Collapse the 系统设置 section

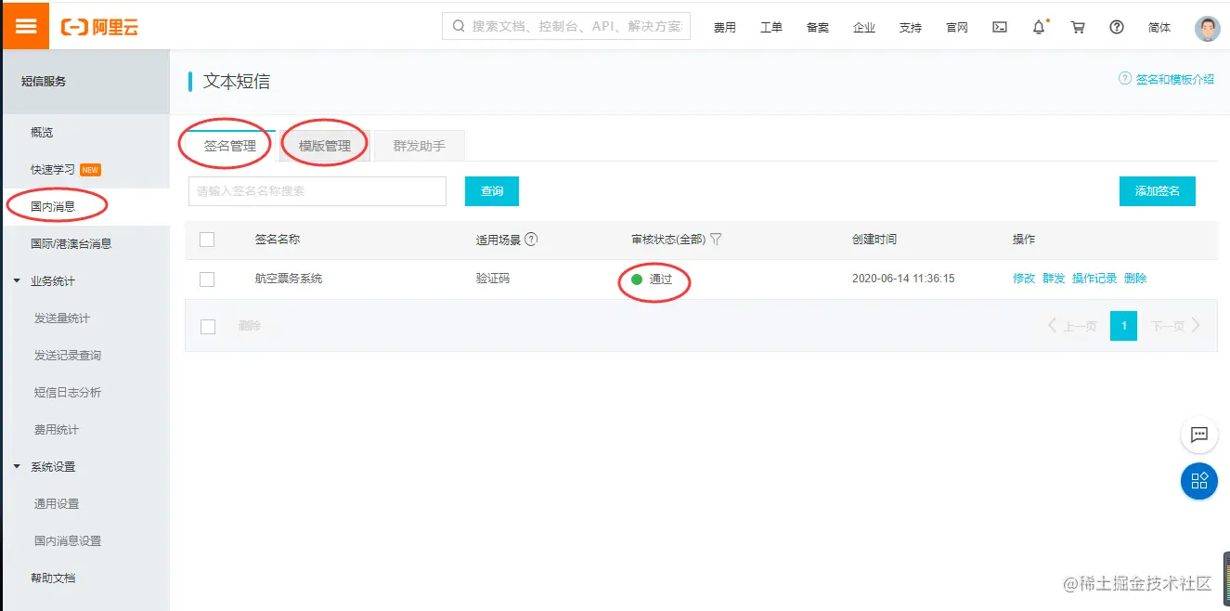[17, 466]
